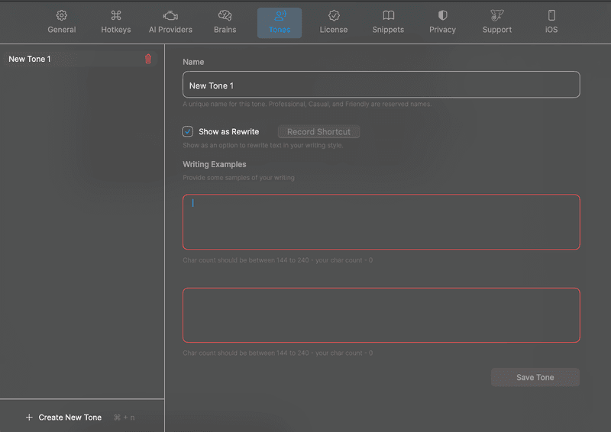The image size is (611, 432).
Task: Open the Support icon
Action: click(x=497, y=15)
